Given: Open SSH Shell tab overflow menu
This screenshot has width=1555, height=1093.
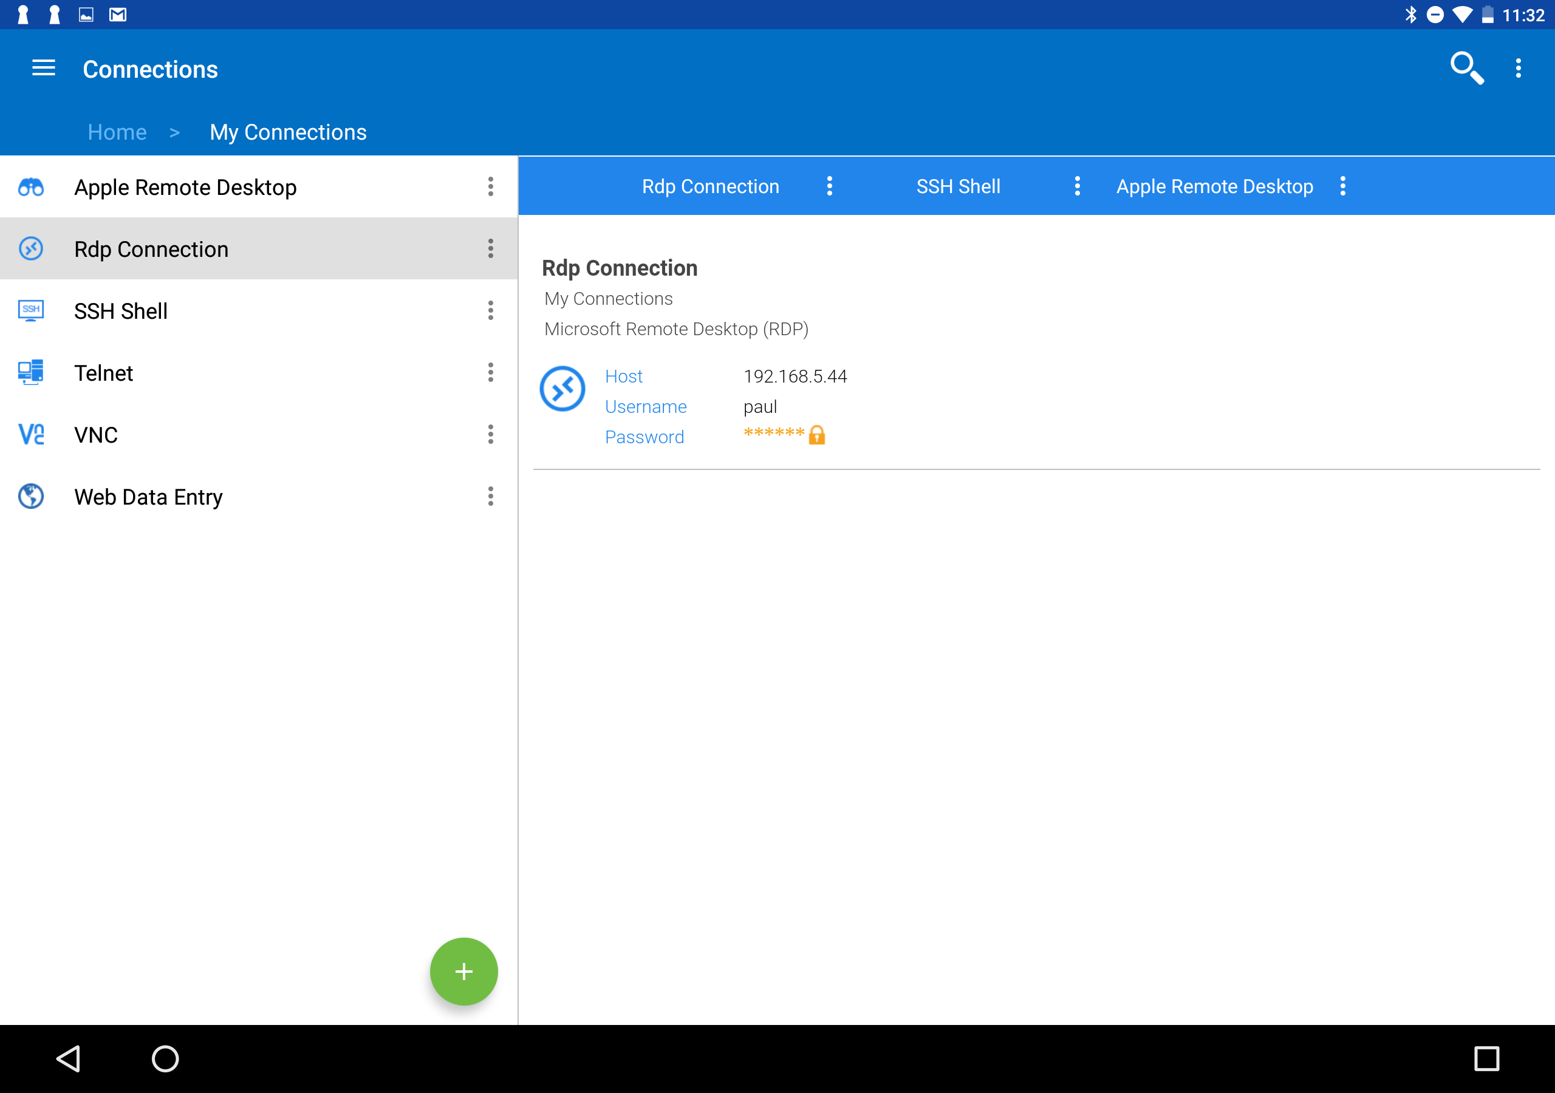Looking at the screenshot, I should [x=1078, y=186].
